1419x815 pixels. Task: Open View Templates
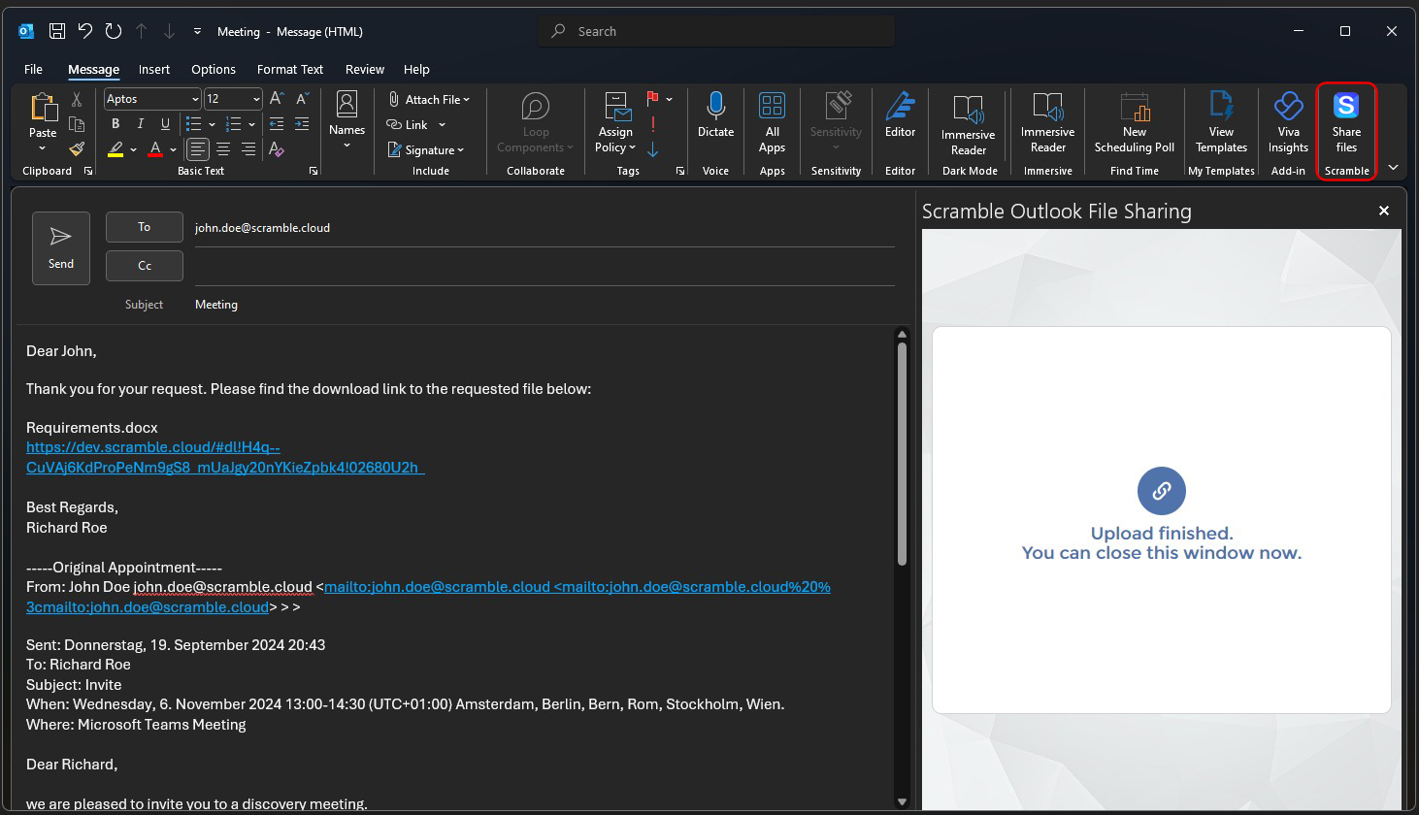pyautogui.click(x=1221, y=122)
